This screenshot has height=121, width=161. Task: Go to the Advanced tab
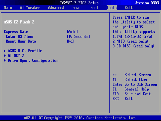point(56,8)
